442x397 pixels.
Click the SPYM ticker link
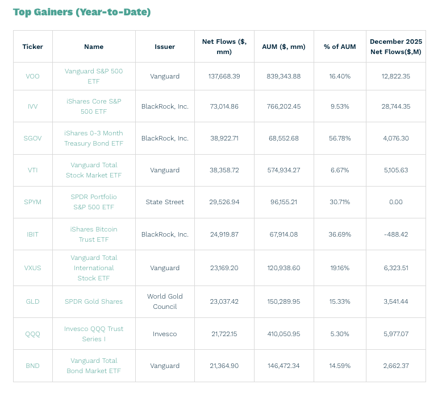coord(33,202)
